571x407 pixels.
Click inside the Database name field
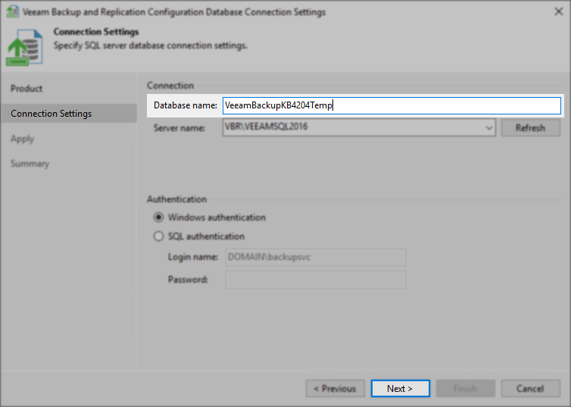[x=392, y=105]
